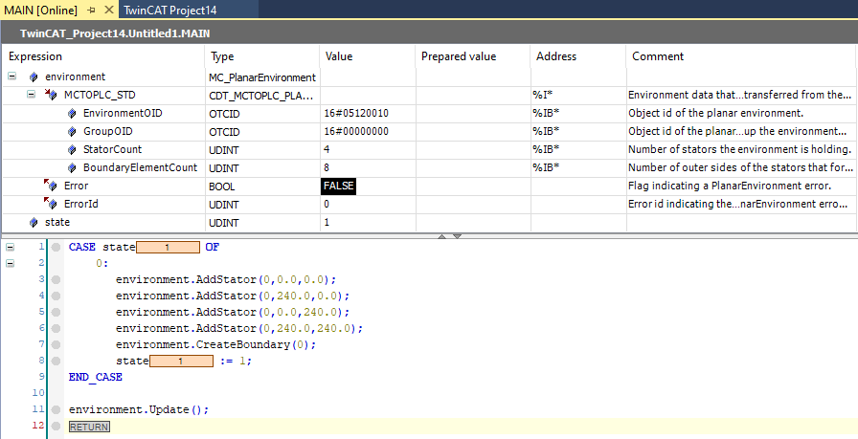The width and height of the screenshot is (858, 439).
Task: Click the CDT_MCTOPLC_PLA... type cell
Action: [x=261, y=96]
